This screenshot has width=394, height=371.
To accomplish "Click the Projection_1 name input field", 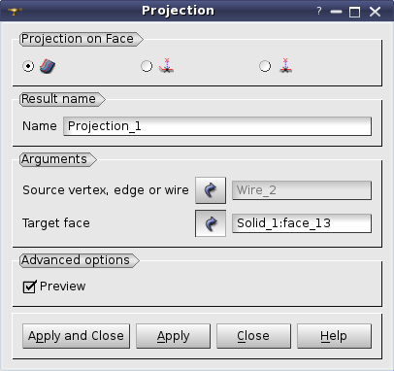I will tap(217, 126).
